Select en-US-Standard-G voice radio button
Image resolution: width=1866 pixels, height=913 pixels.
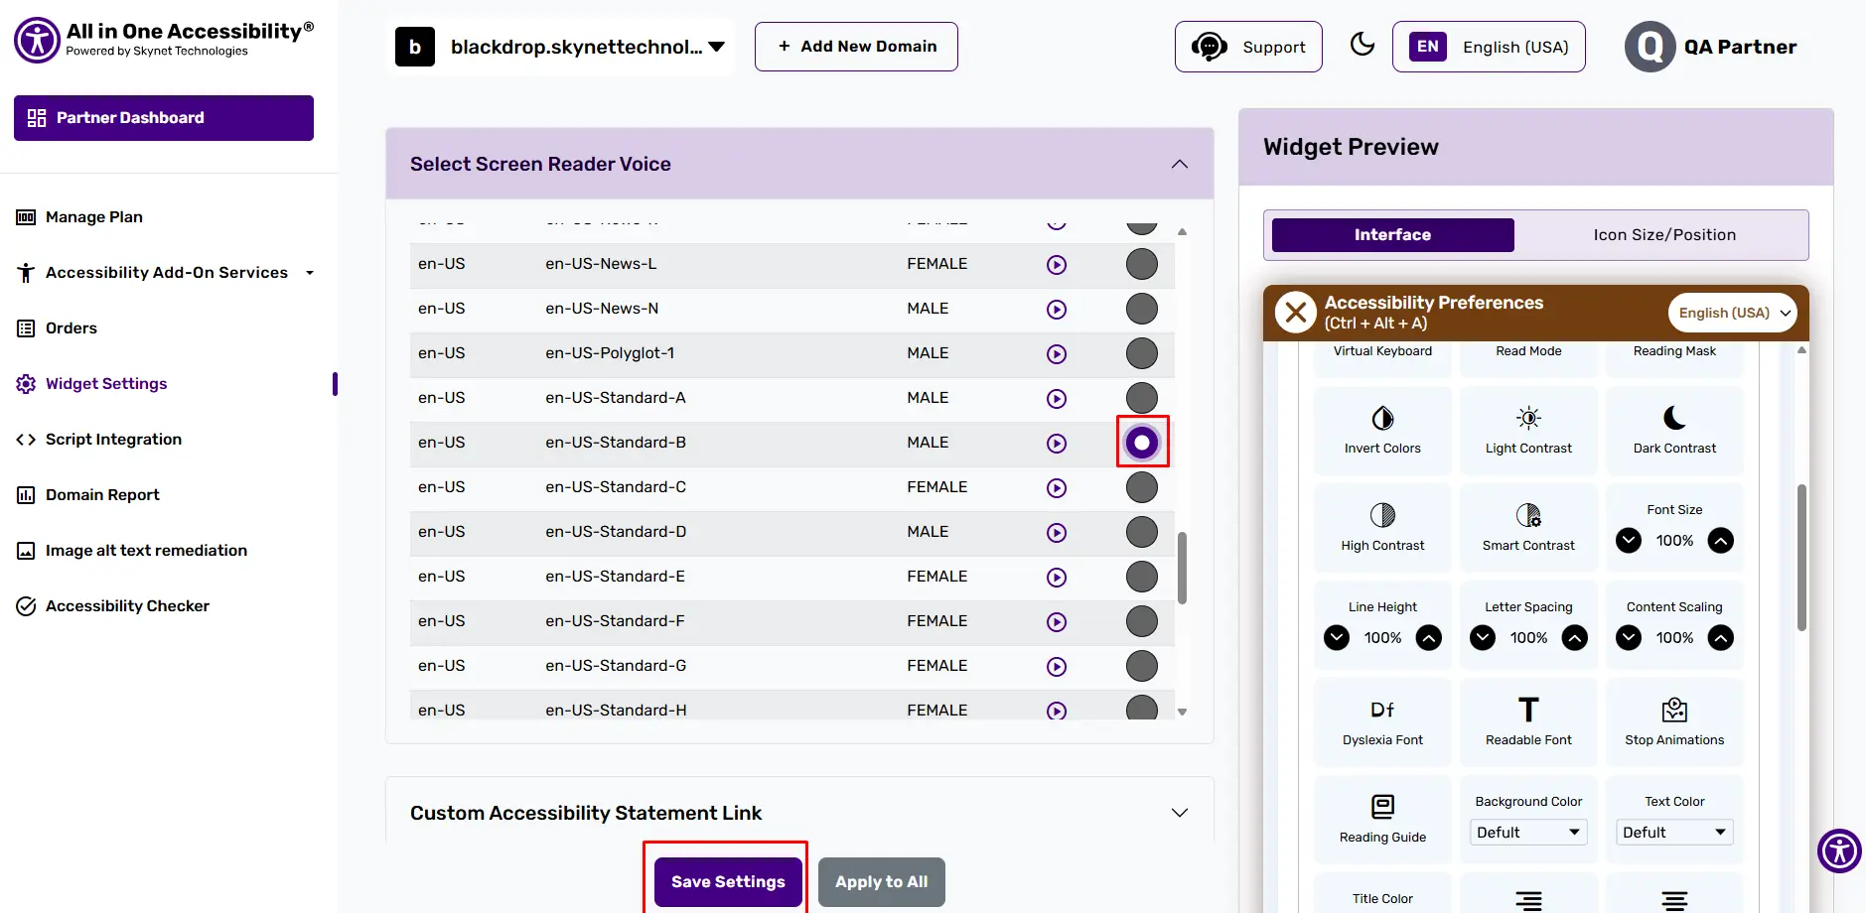[x=1142, y=666]
